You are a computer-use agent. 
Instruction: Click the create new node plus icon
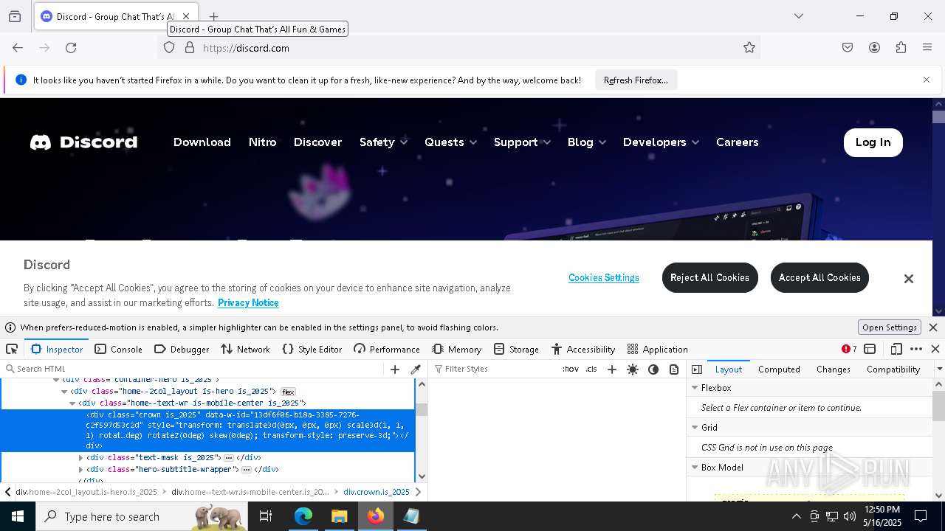pyautogui.click(x=395, y=369)
